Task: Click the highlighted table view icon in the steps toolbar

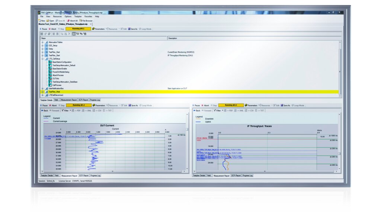Action: click(x=74, y=34)
